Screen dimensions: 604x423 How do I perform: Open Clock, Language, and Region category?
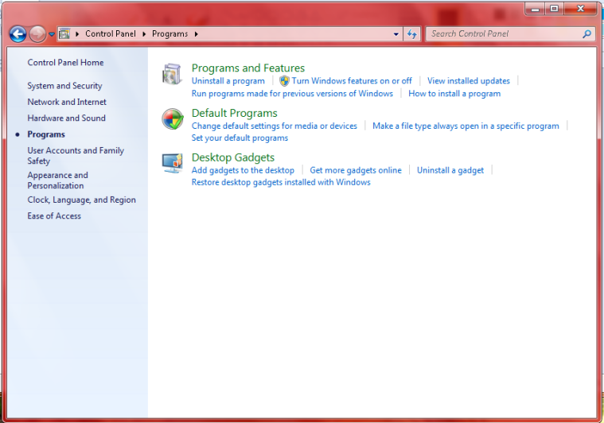click(82, 200)
